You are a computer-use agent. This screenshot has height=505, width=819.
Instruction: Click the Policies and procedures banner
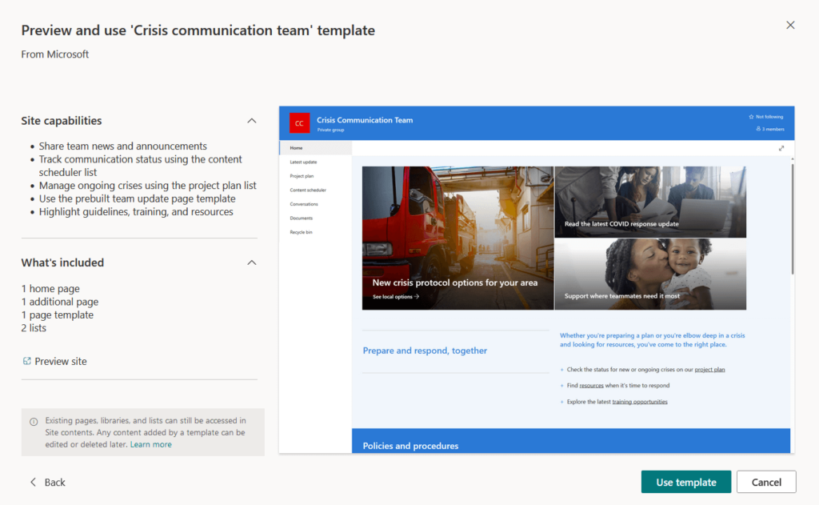click(571, 441)
